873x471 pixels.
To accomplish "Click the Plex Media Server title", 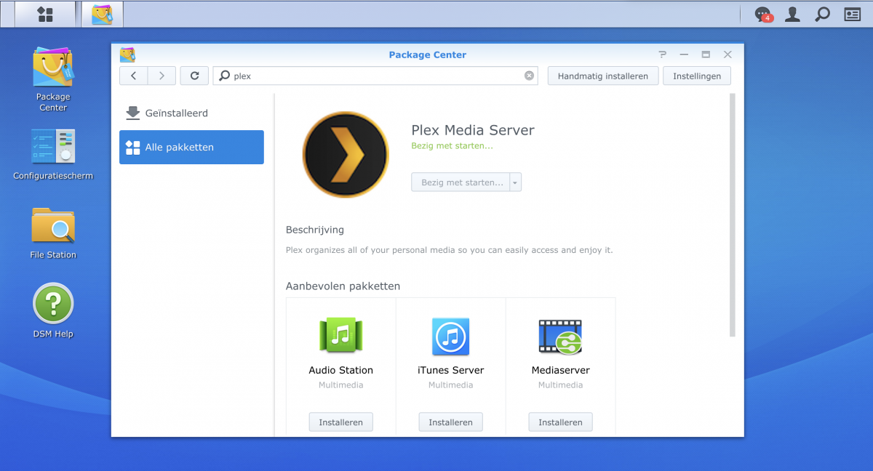I will pos(473,131).
